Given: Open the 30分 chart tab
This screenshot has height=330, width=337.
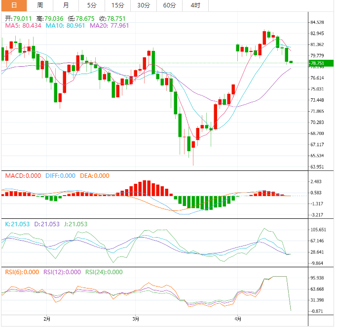Looking at the screenshot, I should [144, 5].
